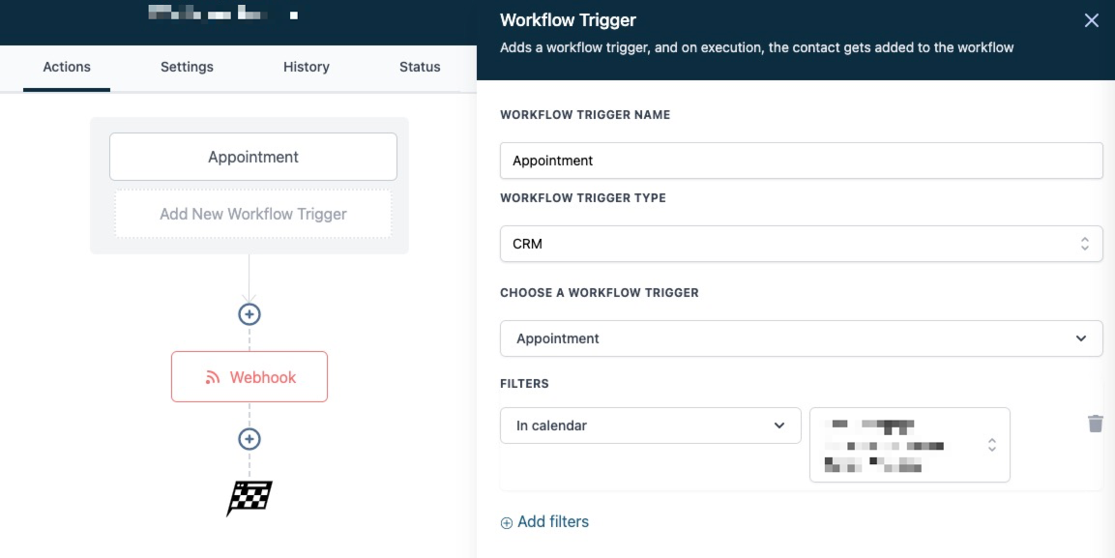This screenshot has height=558, width=1115.
Task: Click the Add filters link
Action: (553, 522)
